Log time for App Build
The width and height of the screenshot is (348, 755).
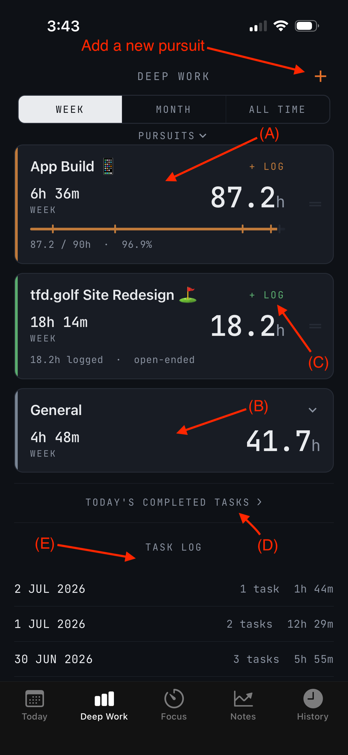[267, 167]
